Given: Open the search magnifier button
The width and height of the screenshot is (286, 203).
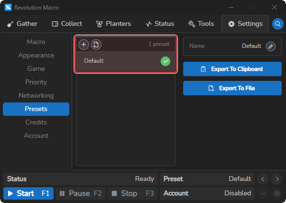Looking at the screenshot, I should pos(277,24).
